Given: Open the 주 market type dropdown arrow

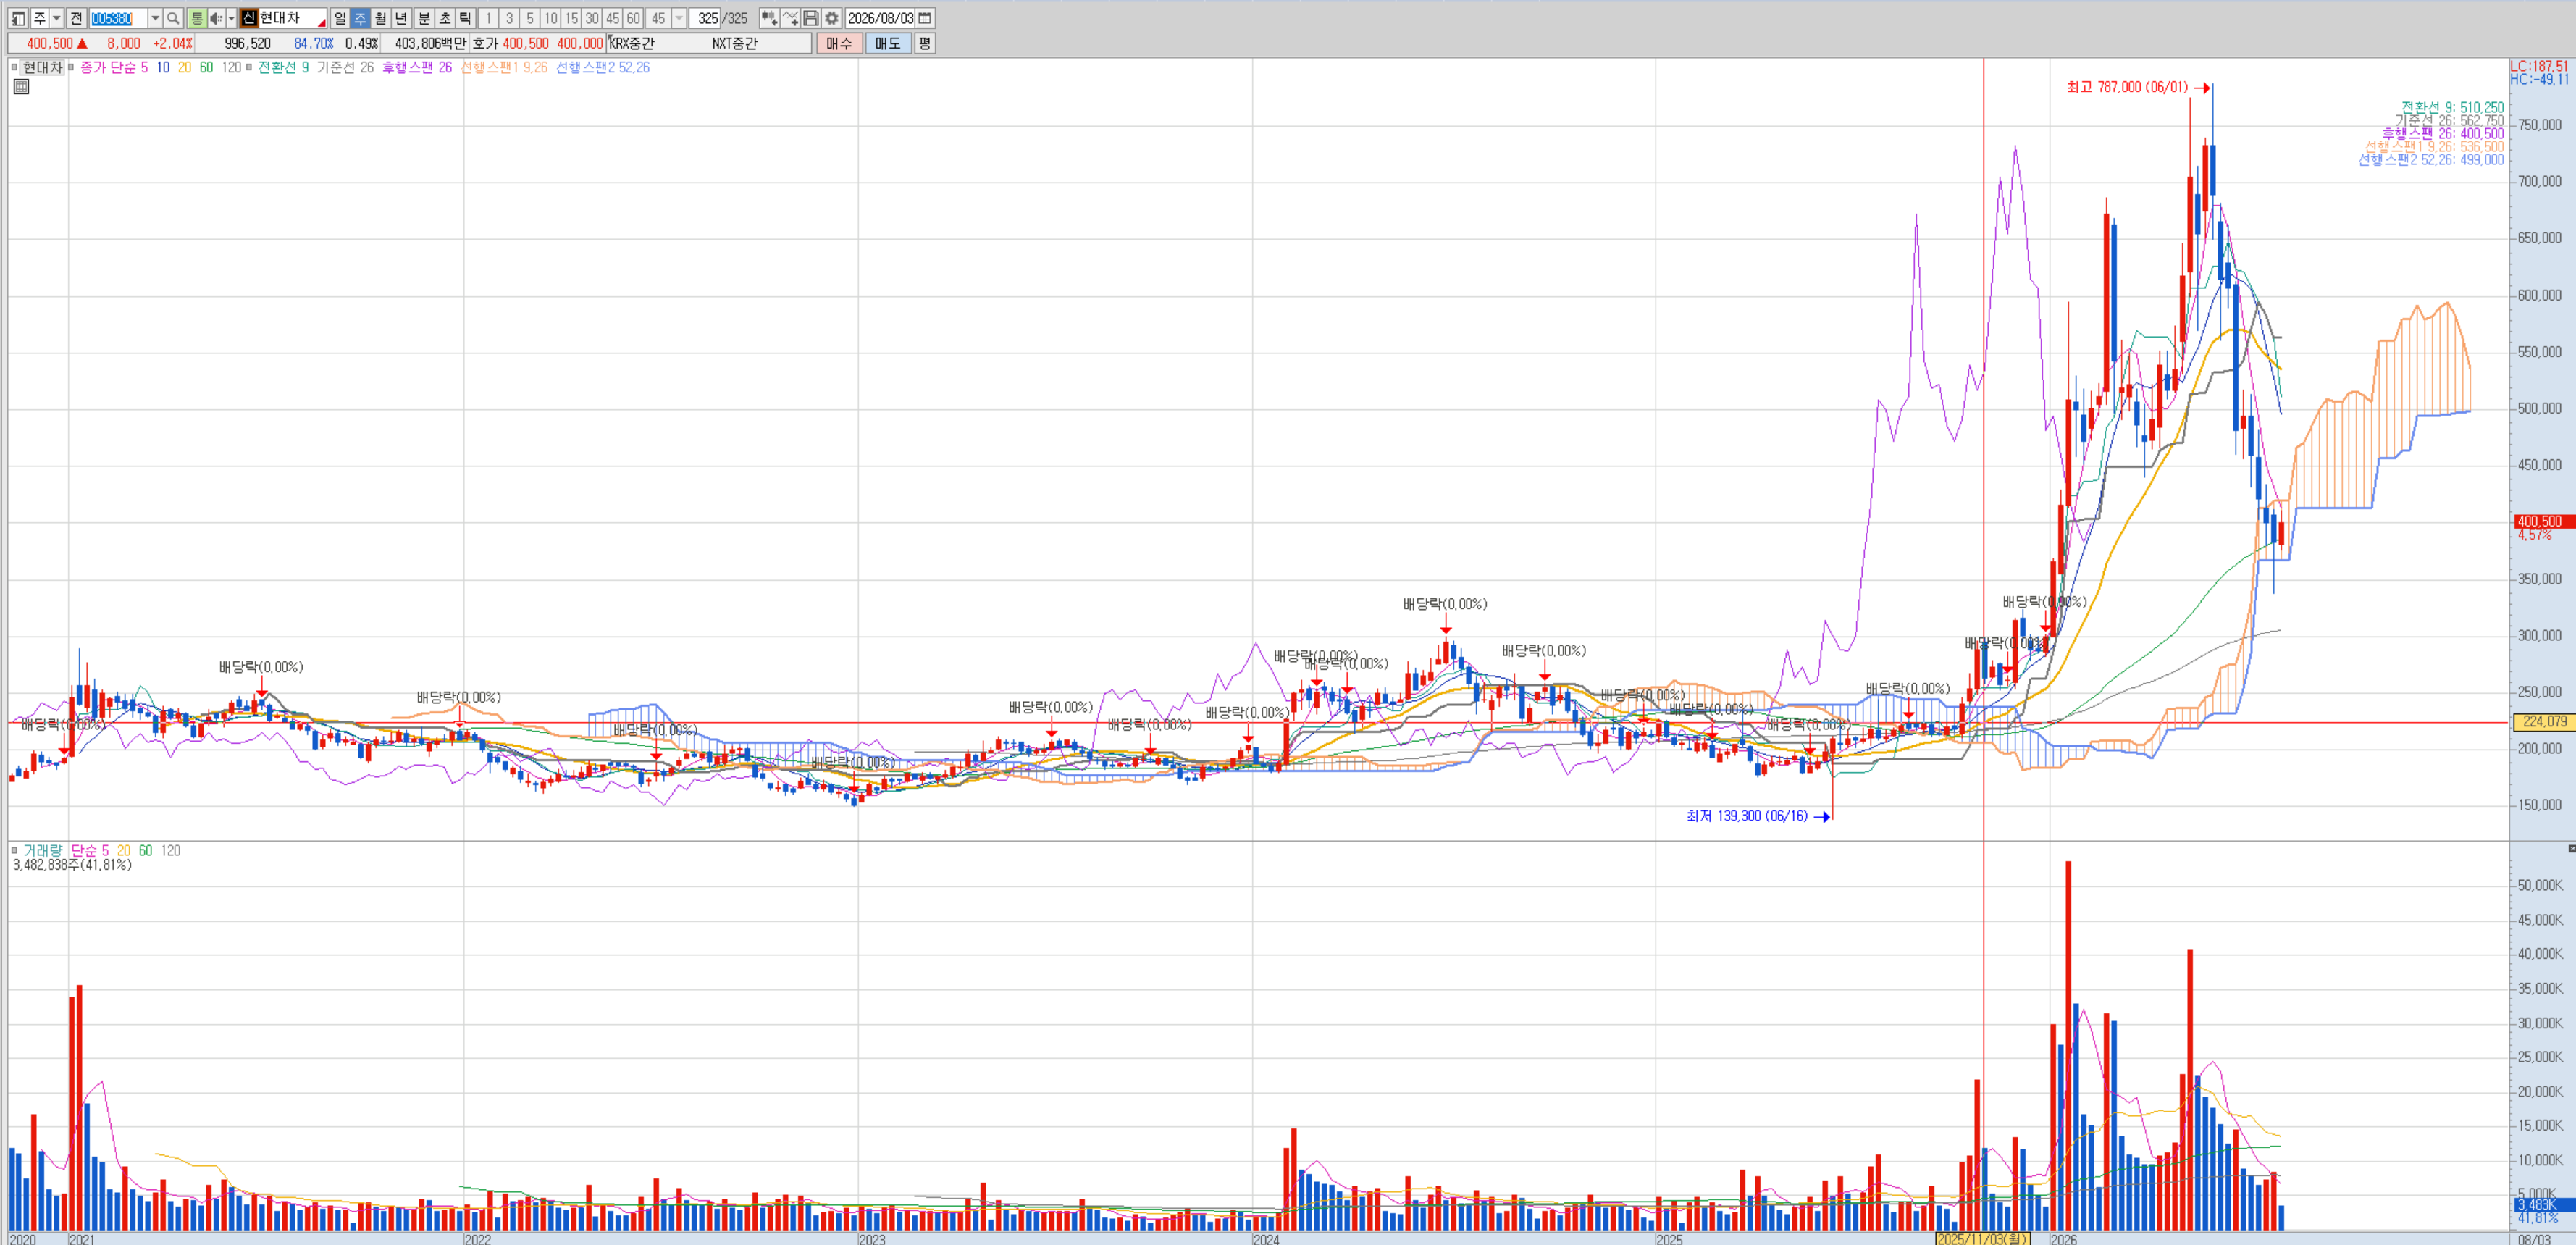Looking at the screenshot, I should point(57,18).
